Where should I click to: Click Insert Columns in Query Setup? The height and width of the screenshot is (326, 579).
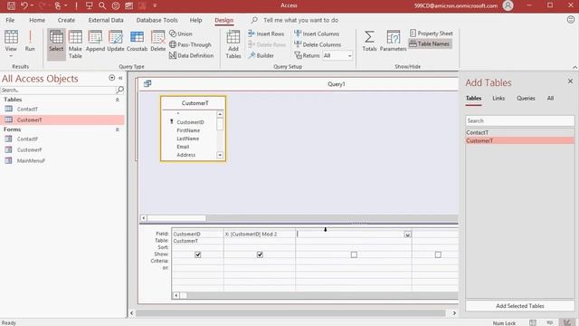pos(317,34)
